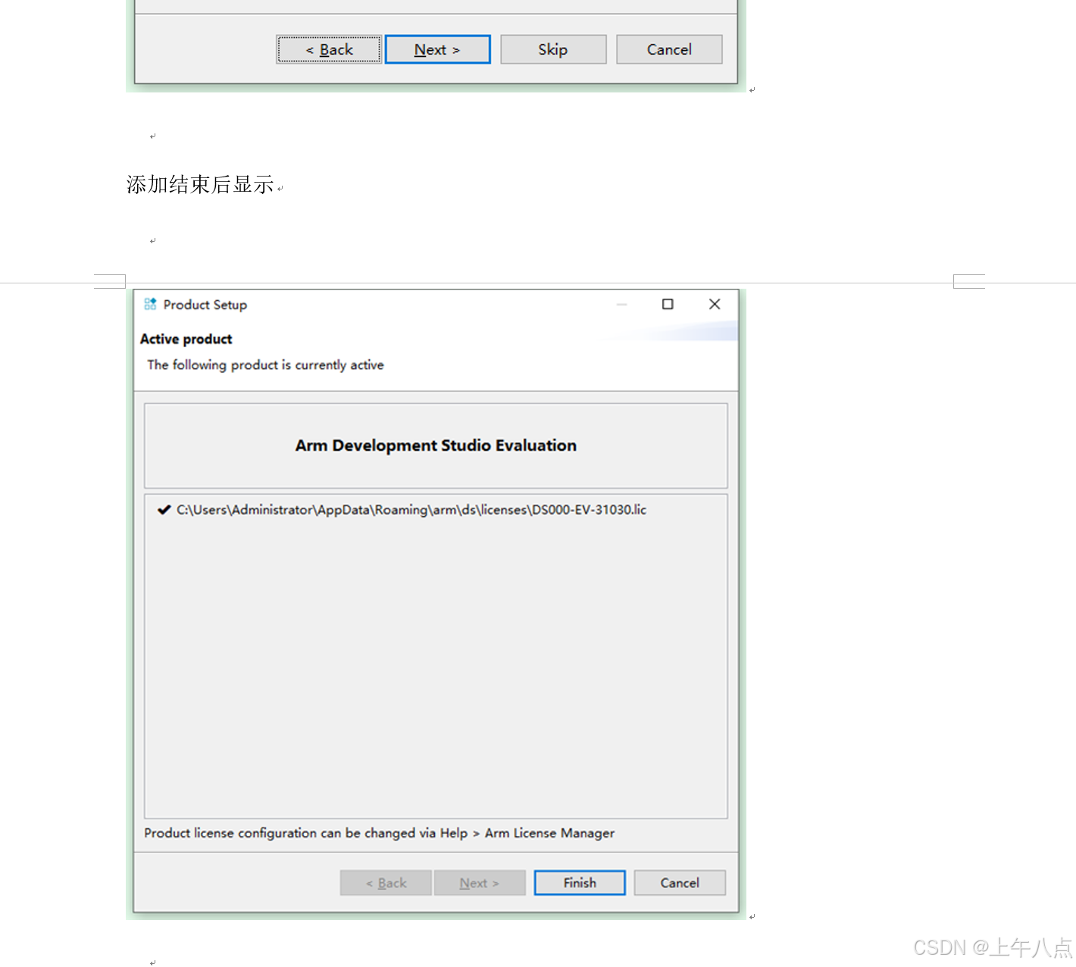Click the checkmark beside the license path

point(164,510)
